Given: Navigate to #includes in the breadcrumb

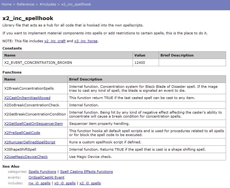Looking at the screenshot, I should 48,4.
